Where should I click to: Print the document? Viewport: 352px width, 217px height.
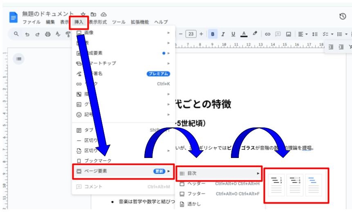(x=47, y=34)
